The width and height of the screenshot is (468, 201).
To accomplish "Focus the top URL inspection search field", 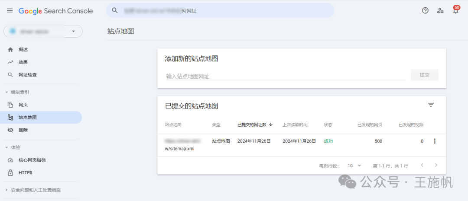I will pos(220,11).
